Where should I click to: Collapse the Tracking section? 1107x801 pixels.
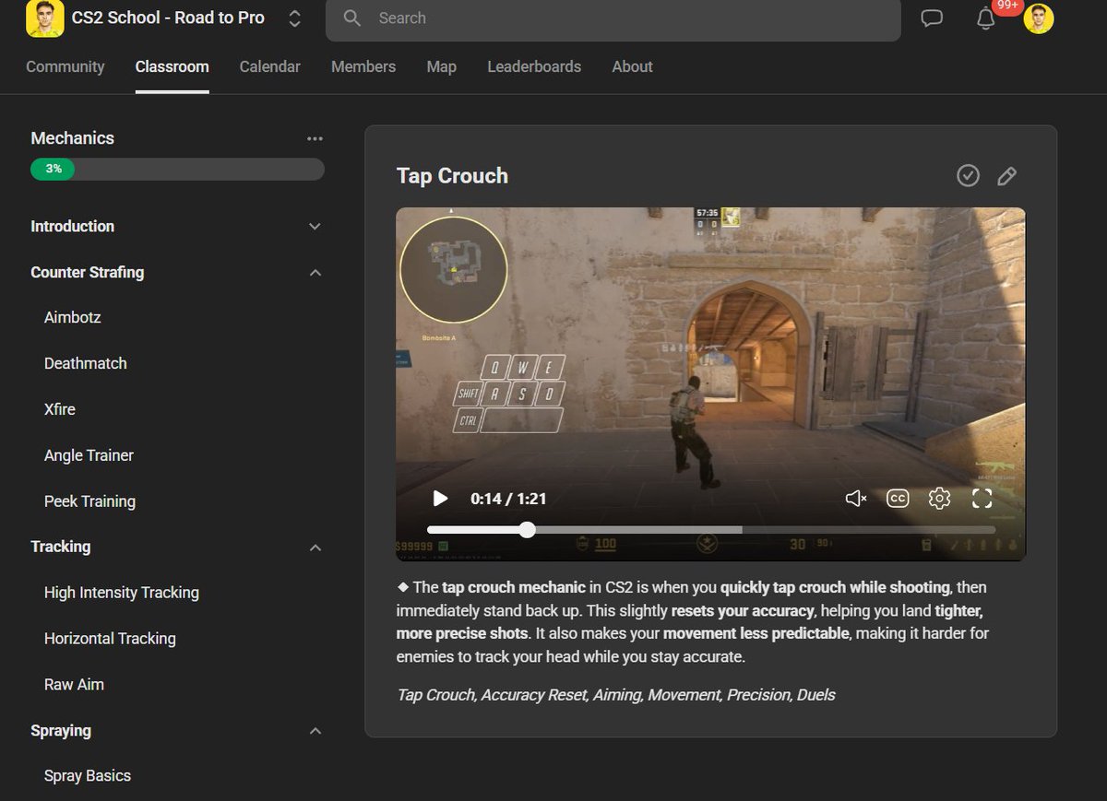click(x=315, y=548)
